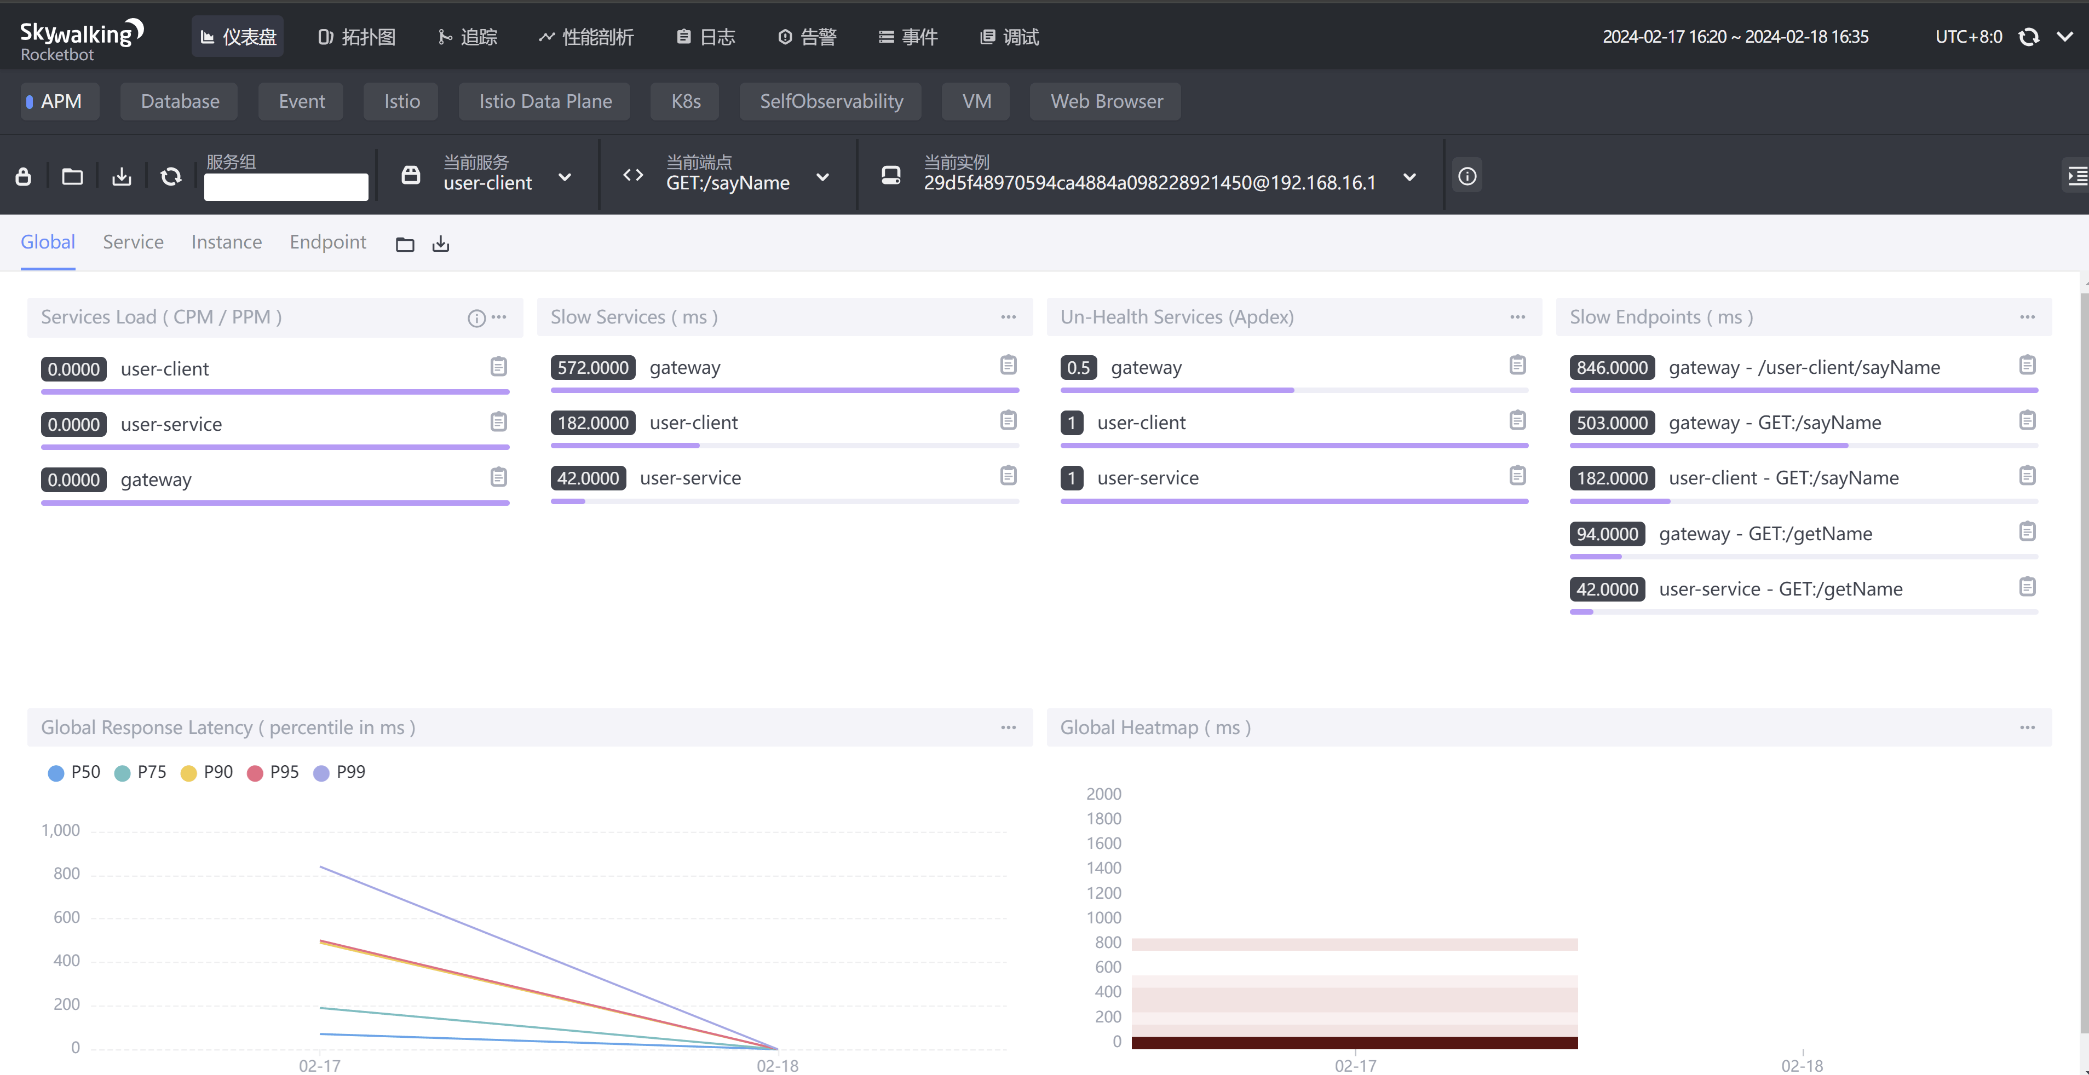Click the toolbar refresh icon next to download
This screenshot has height=1075, width=2089.
point(171,176)
